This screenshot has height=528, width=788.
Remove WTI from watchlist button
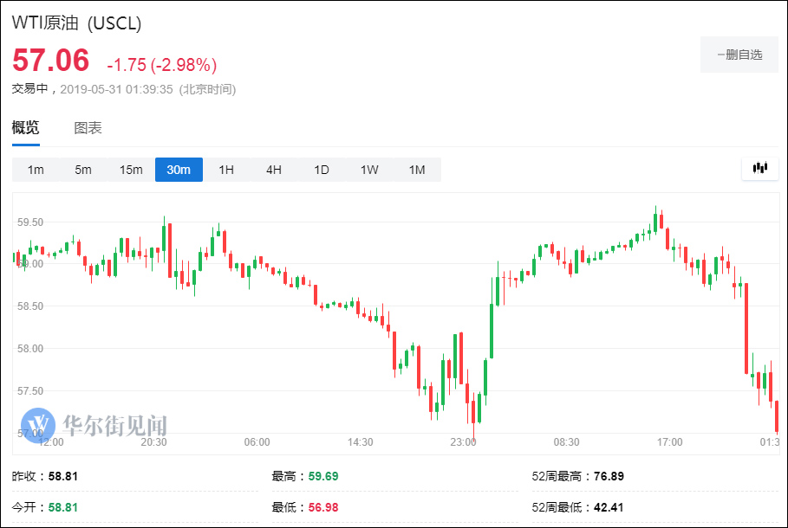739,55
